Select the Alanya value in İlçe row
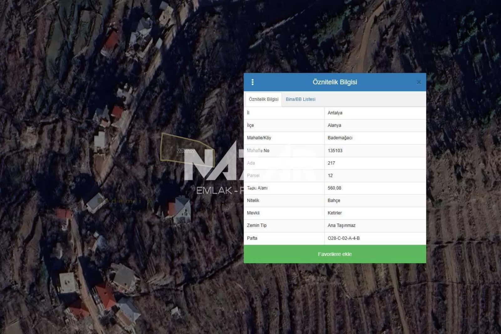Viewport: 501px width, 334px height. (334, 125)
